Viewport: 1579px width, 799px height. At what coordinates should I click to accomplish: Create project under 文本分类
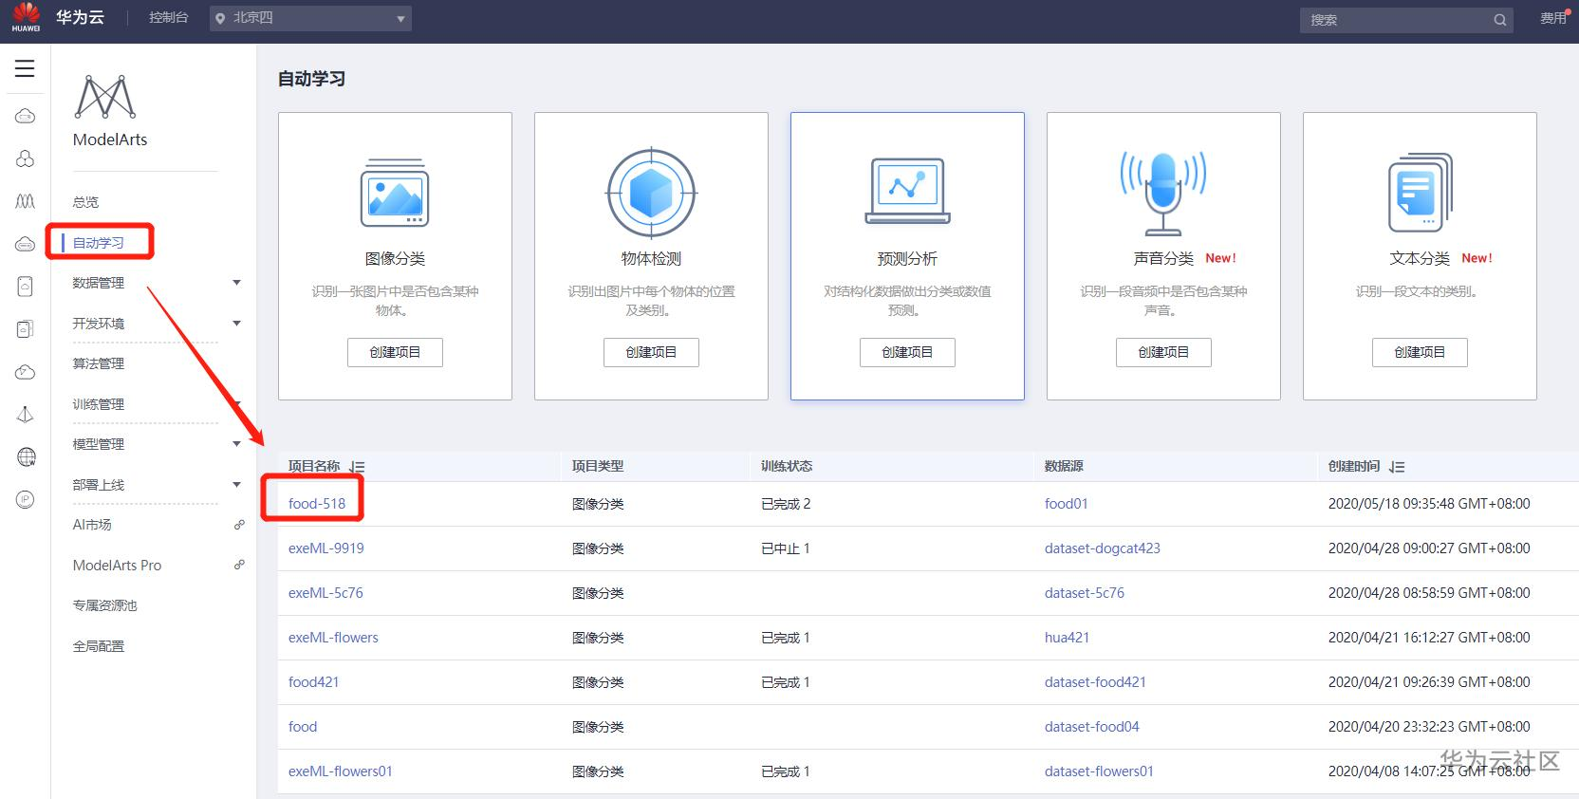[1420, 352]
